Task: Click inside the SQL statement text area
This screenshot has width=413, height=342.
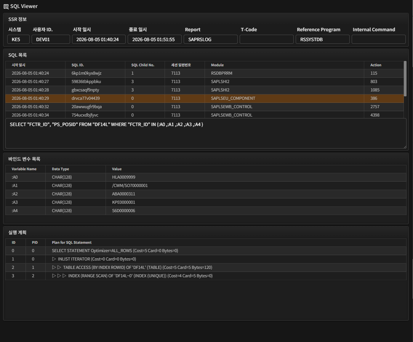Action: (x=206, y=133)
